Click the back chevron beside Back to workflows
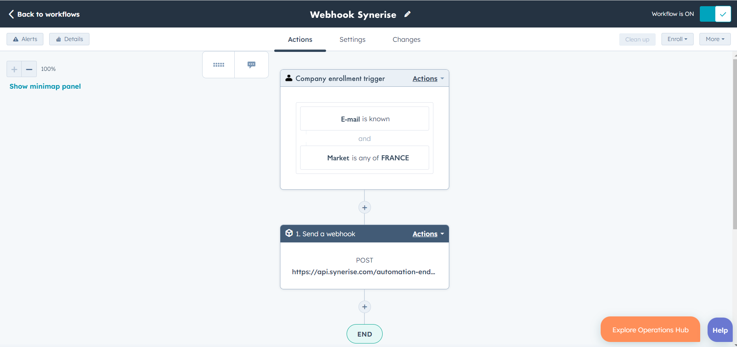This screenshot has height=347, width=737. (x=11, y=14)
